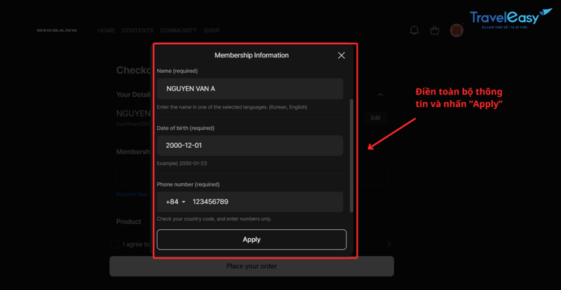Open the shopping bag icon
The width and height of the screenshot is (561, 290).
click(x=435, y=30)
